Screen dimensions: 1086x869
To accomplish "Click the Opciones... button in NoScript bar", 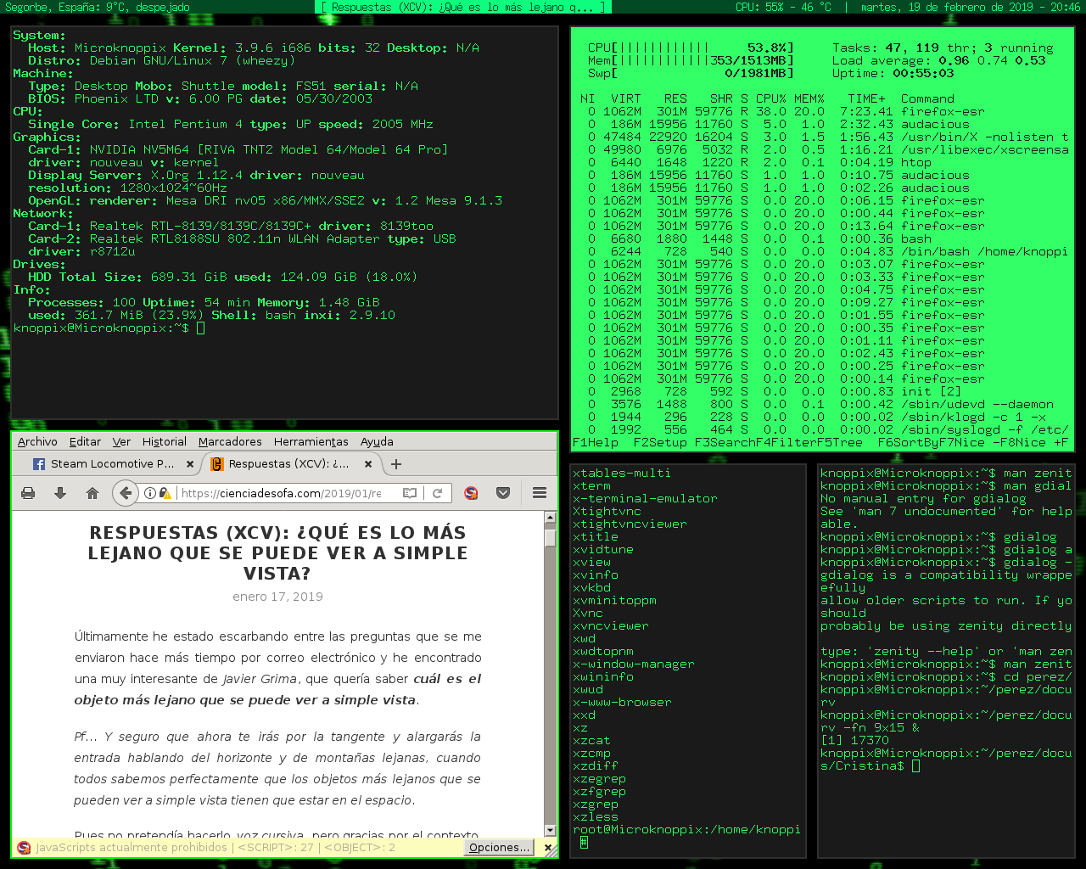I will [x=500, y=847].
